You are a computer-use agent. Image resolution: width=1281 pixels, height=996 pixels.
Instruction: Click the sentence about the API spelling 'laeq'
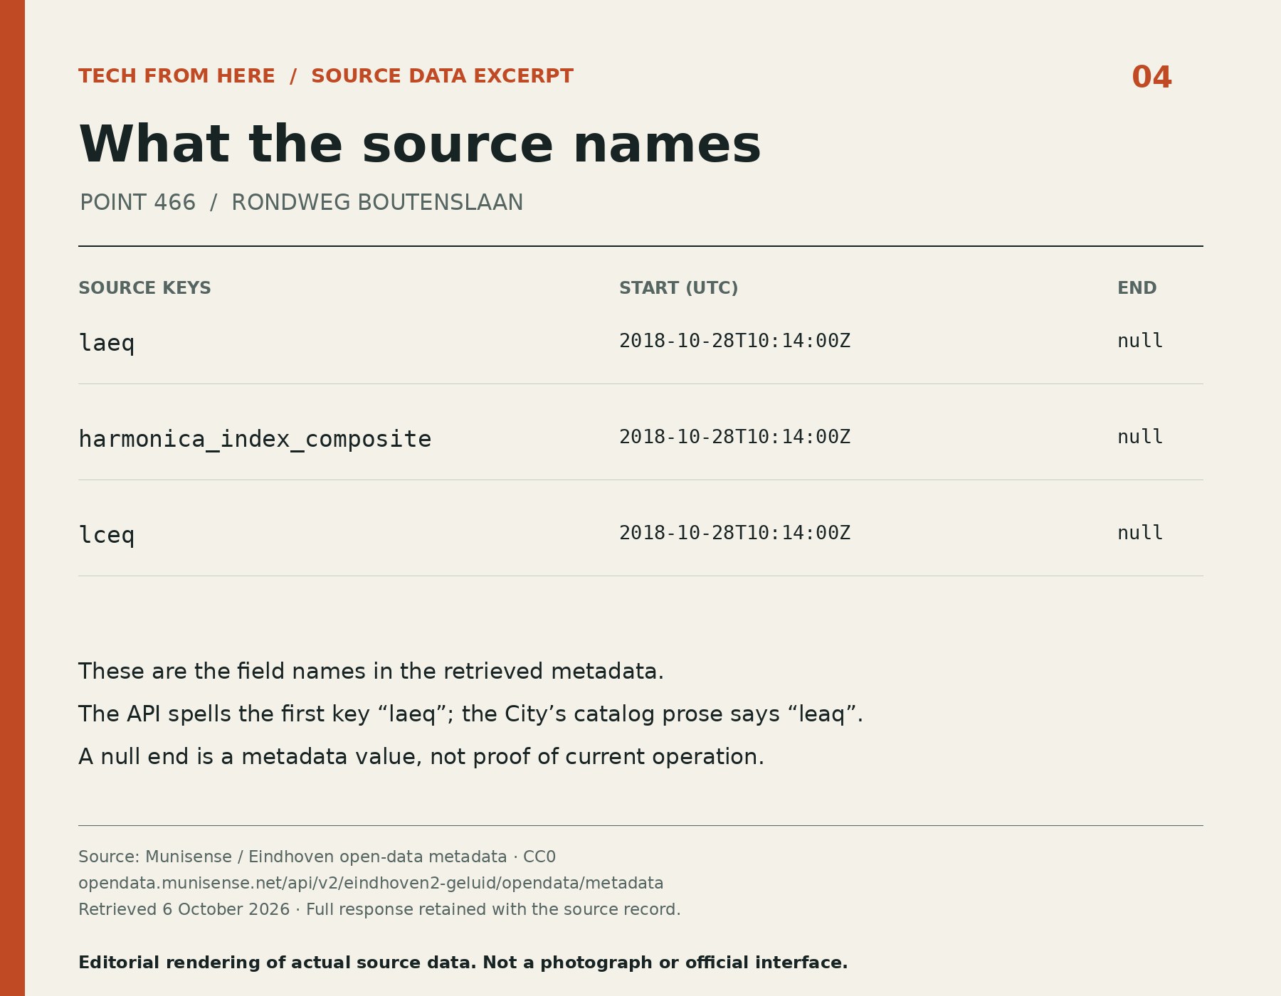point(470,714)
